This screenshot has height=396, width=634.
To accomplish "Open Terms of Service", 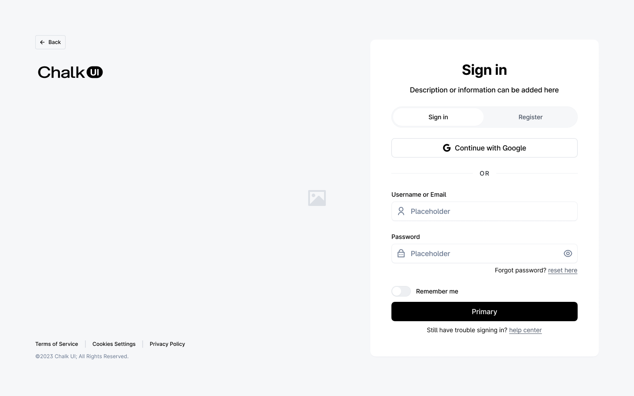I will tap(56, 344).
